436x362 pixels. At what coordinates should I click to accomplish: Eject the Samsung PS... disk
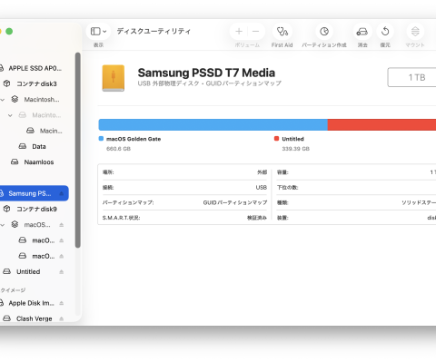(x=62, y=193)
